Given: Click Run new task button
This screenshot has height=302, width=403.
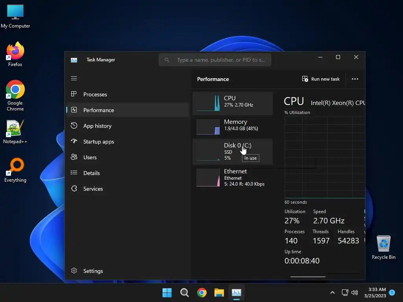Looking at the screenshot, I should [x=321, y=79].
